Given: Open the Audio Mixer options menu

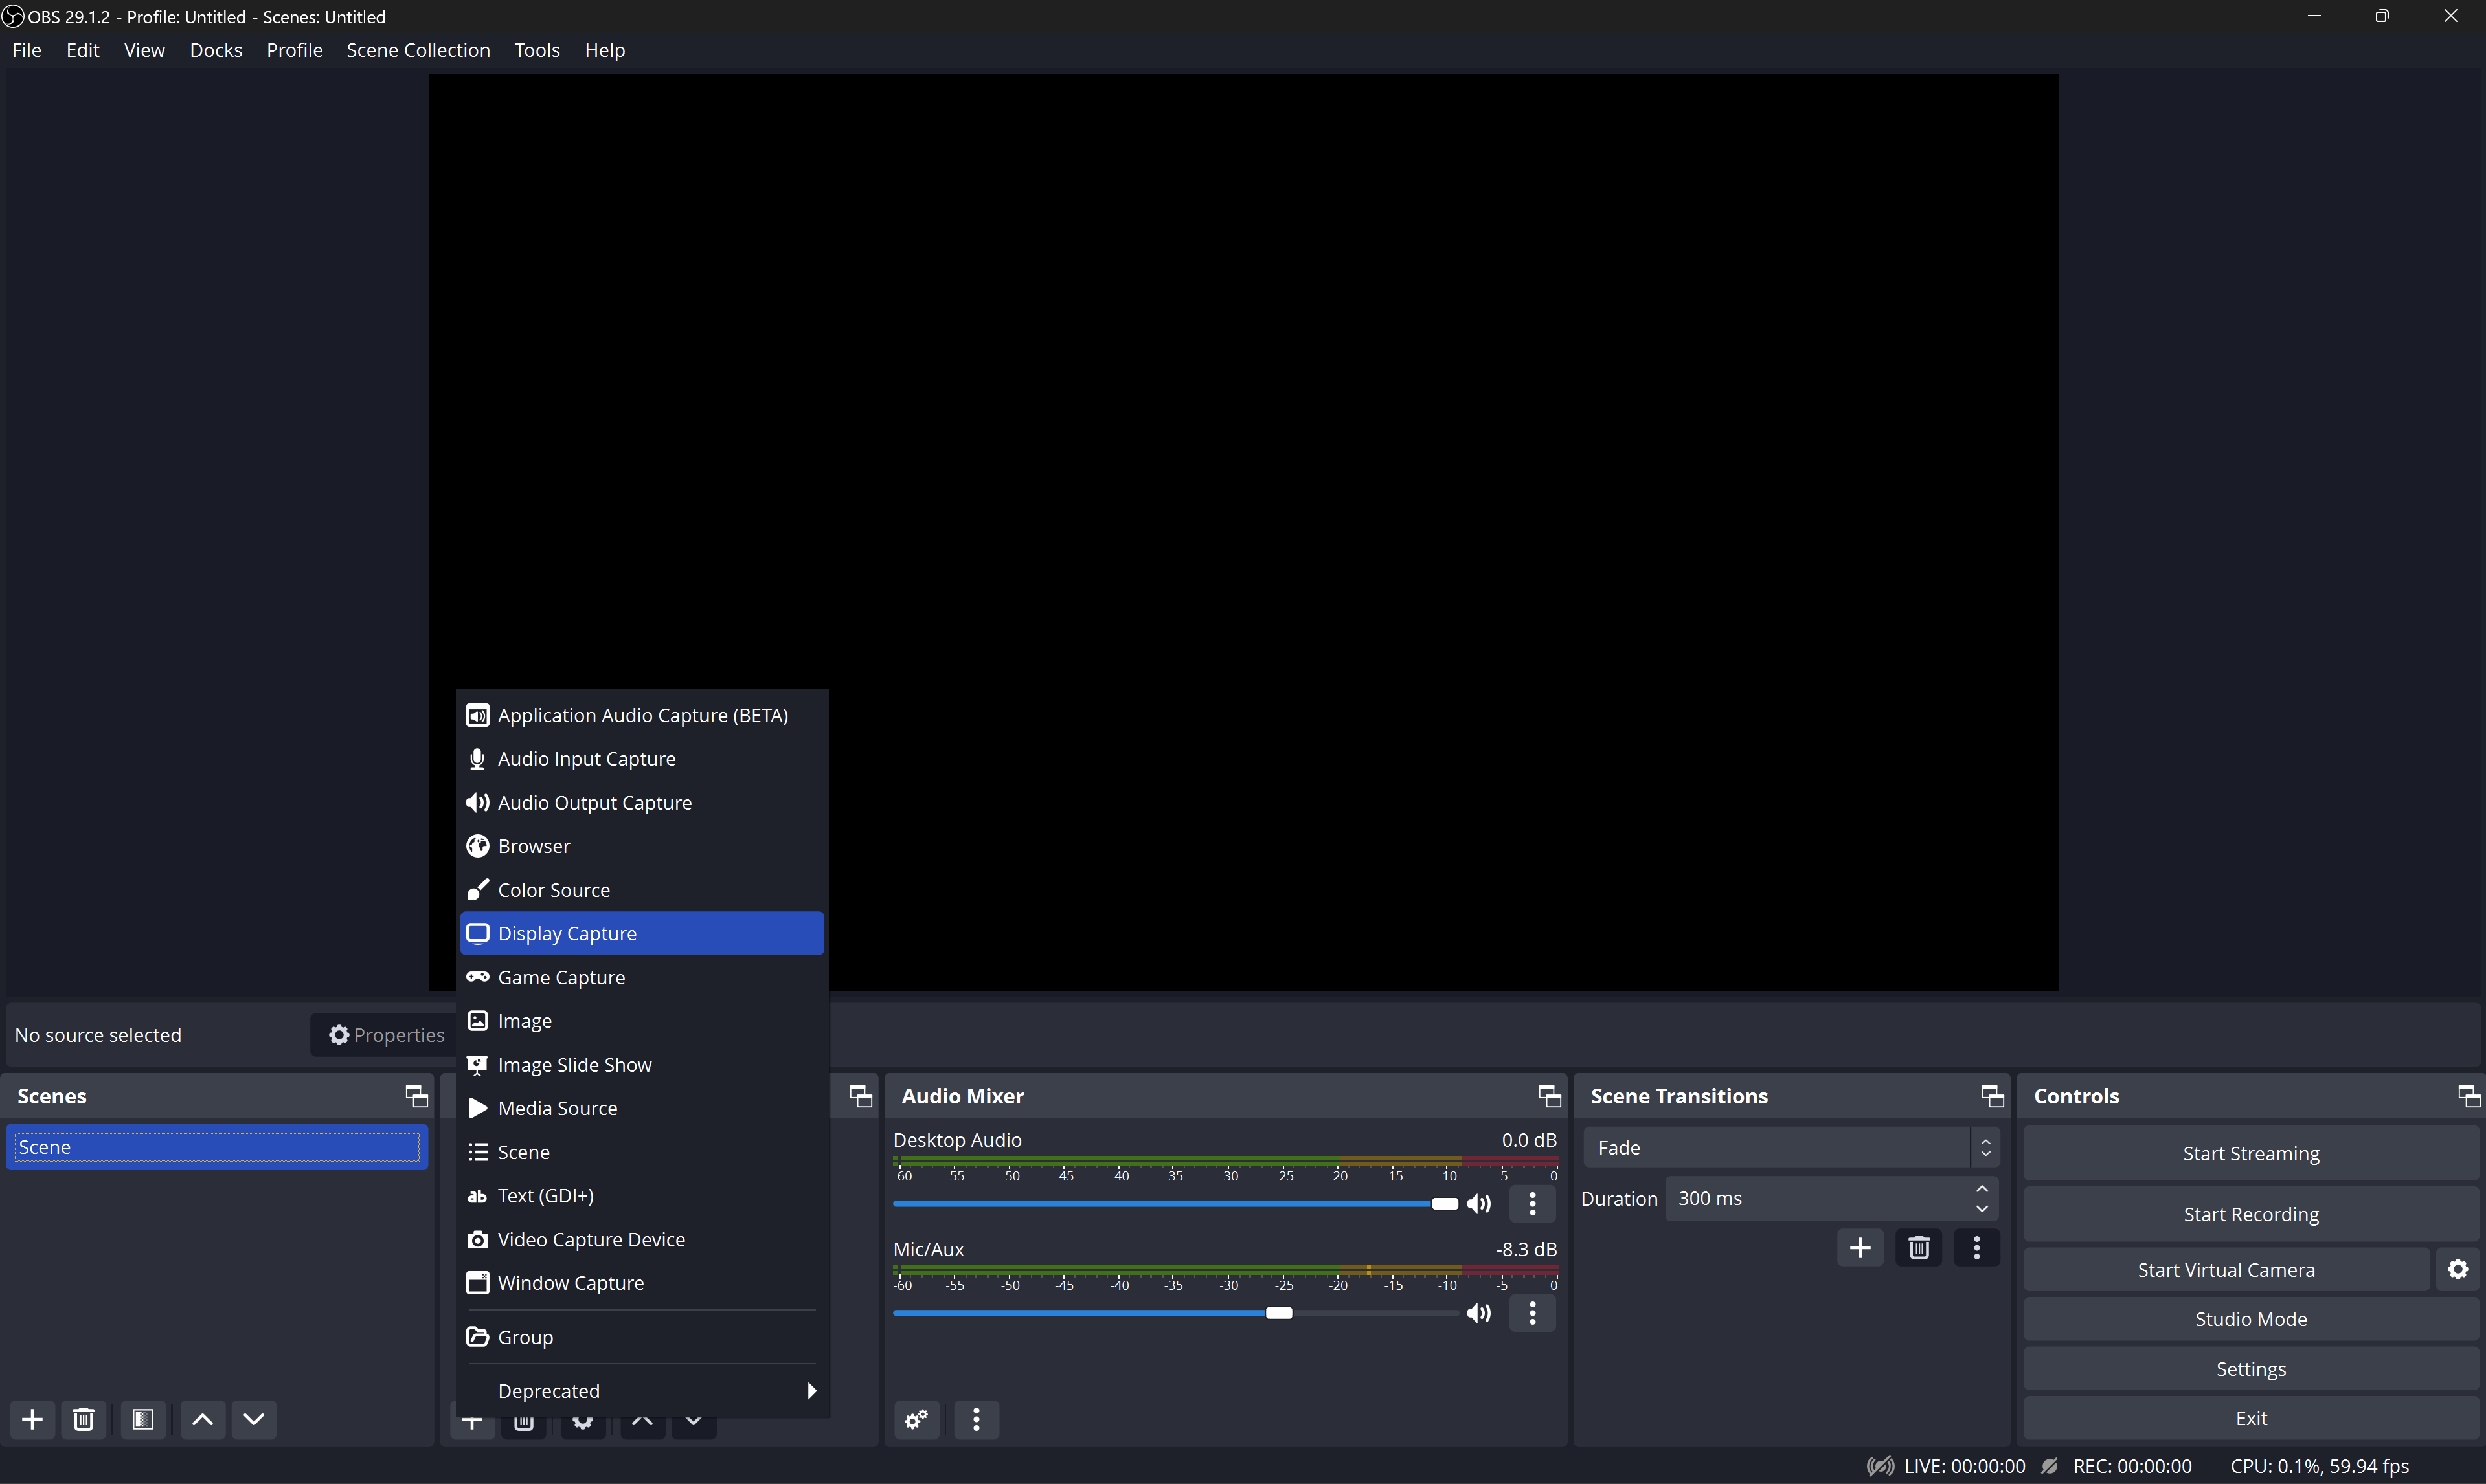Looking at the screenshot, I should pos(975,1419).
